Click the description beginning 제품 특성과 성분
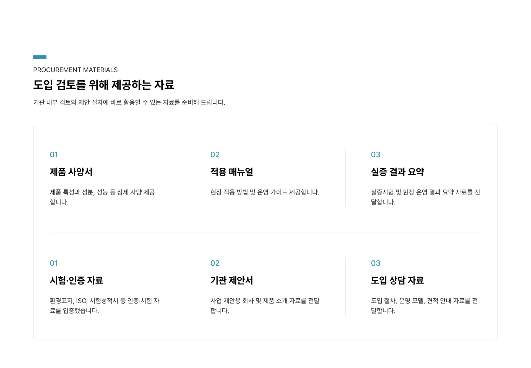 click(x=102, y=197)
